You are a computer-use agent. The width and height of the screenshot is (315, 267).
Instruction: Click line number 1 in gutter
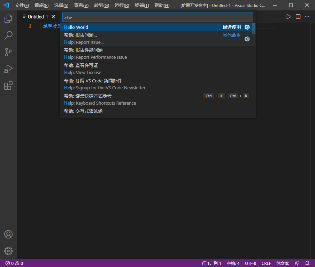coord(30,26)
